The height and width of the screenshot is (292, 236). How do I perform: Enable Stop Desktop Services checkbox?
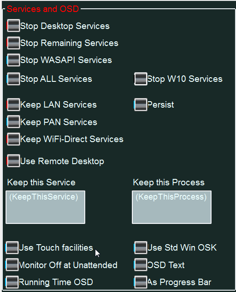(x=13, y=26)
